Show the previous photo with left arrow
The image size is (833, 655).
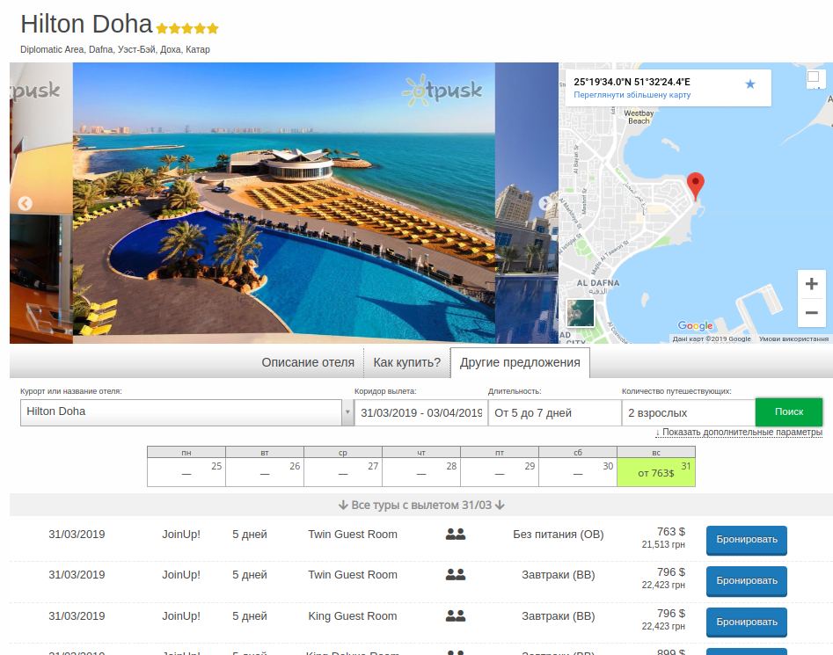pos(25,203)
